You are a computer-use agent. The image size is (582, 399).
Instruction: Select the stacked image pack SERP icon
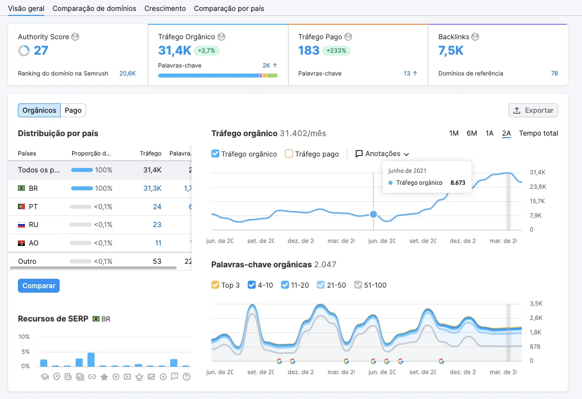point(80,377)
